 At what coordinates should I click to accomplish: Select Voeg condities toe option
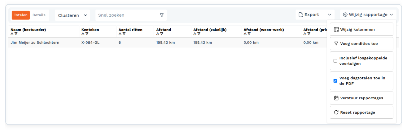pyautogui.click(x=361, y=44)
